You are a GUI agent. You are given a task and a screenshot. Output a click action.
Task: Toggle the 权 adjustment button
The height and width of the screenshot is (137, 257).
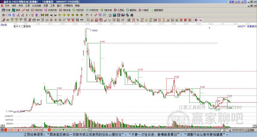[33, 15]
